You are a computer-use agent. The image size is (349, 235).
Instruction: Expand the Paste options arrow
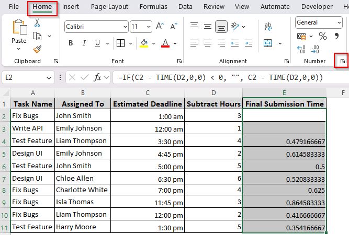tap(19, 49)
